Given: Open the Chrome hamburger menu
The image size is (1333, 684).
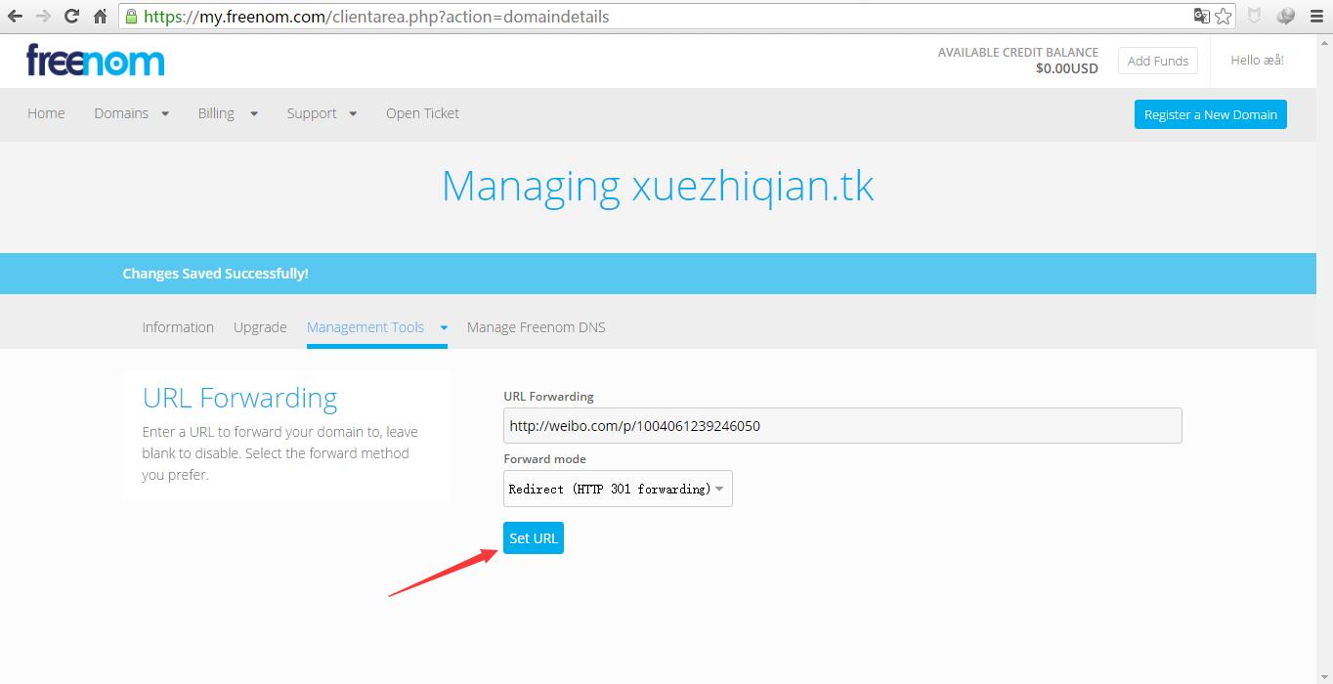Looking at the screenshot, I should click(x=1317, y=17).
